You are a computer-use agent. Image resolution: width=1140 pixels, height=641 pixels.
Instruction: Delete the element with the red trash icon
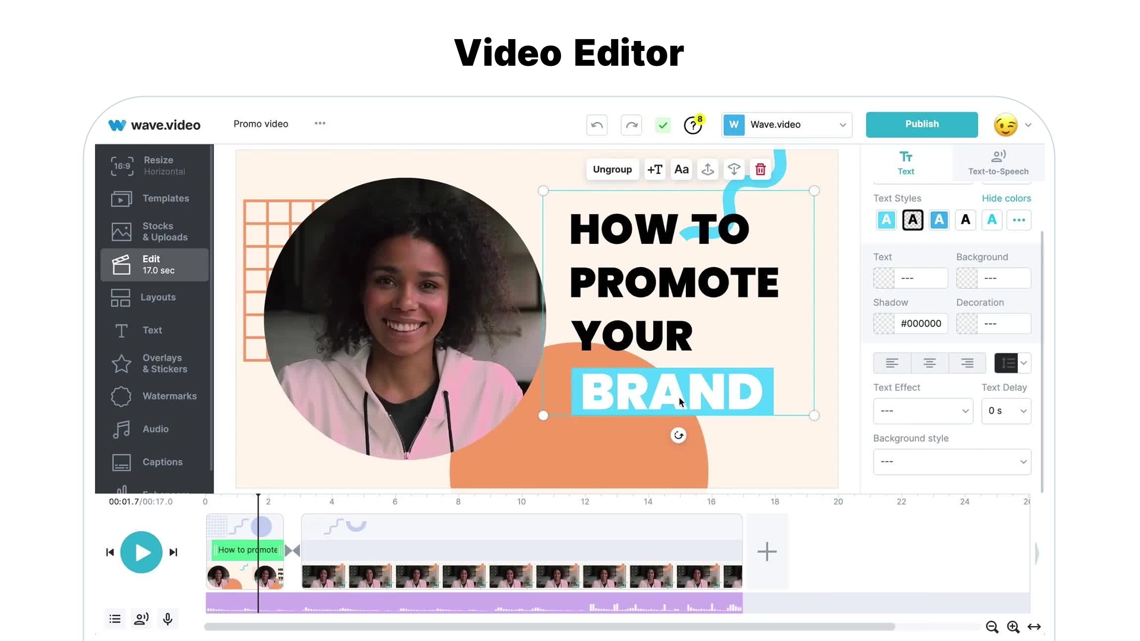[x=760, y=170]
